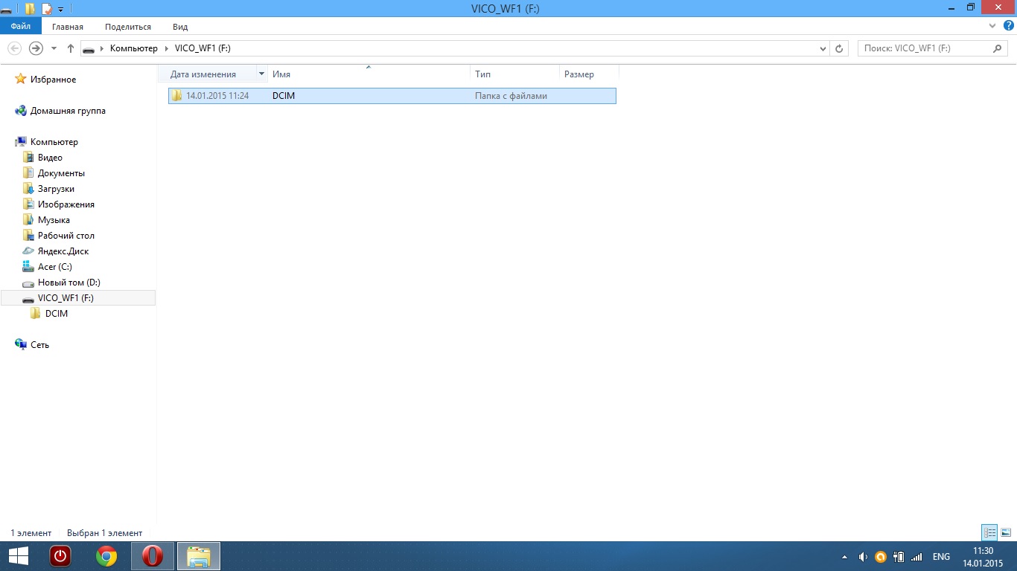Open the Explorer help icon

(x=1009, y=26)
